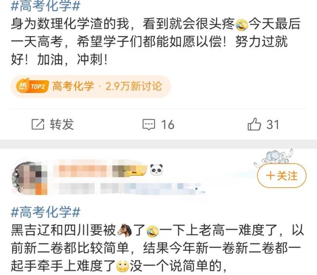Open blurred user avatar profile
The width and height of the screenshot is (317, 275).
[x=30, y=178]
